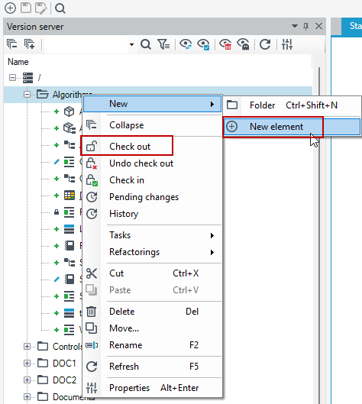Click the add new circle-plus icon at top
The width and height of the screenshot is (362, 404).
(10, 8)
